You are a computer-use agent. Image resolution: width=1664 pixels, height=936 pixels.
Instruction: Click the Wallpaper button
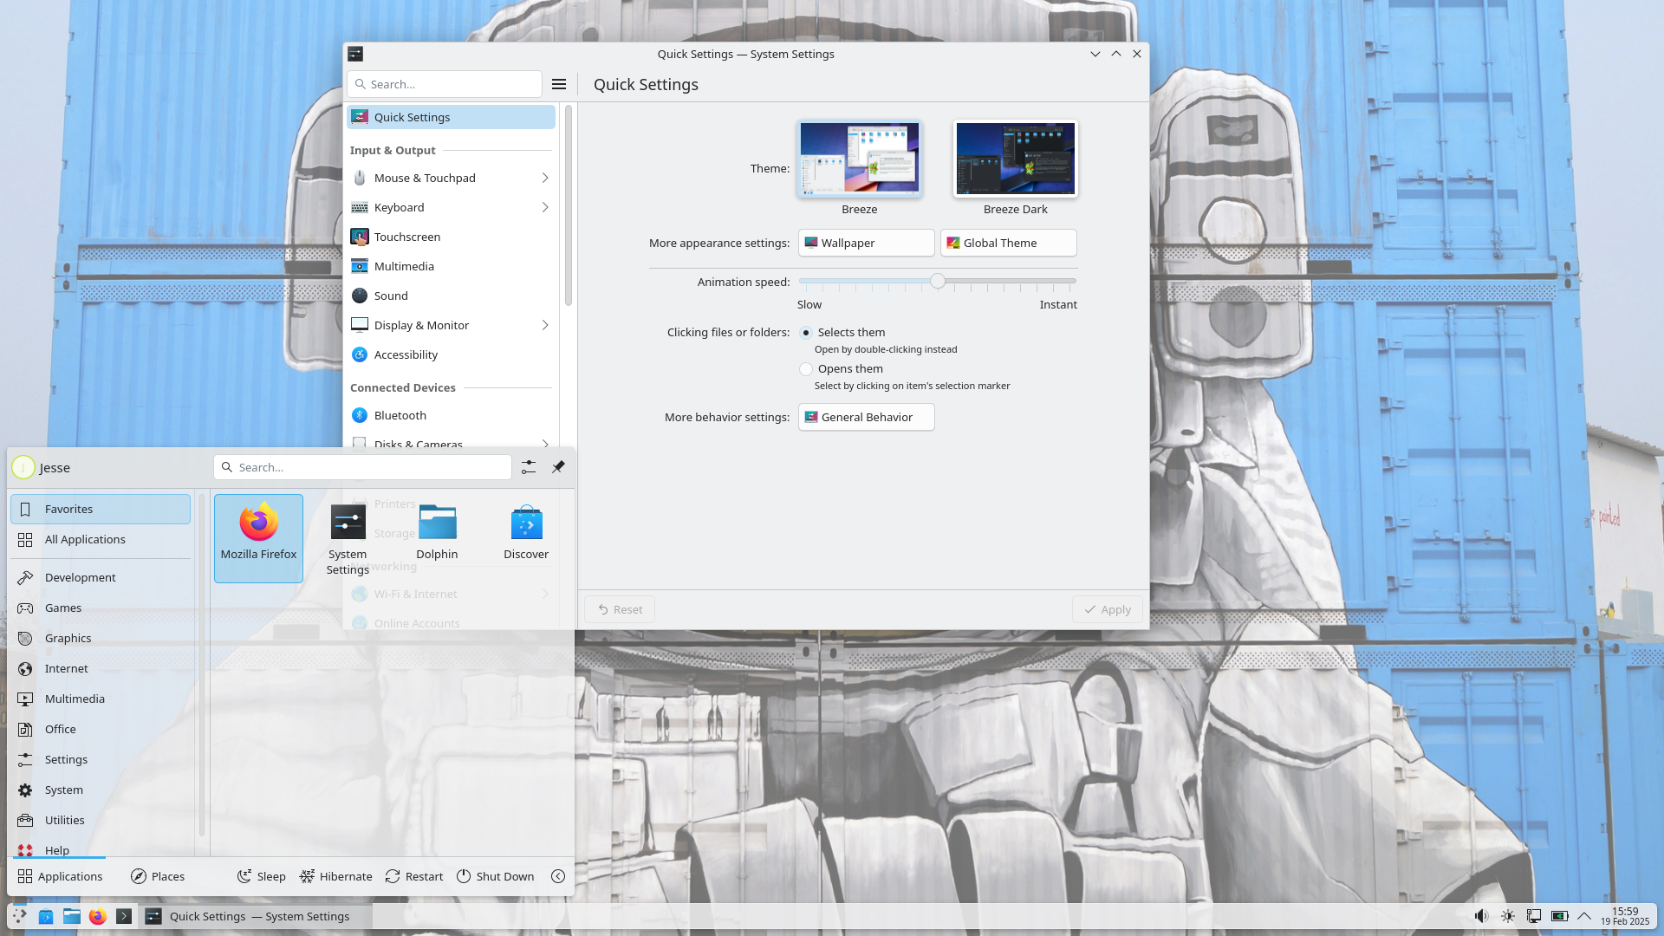866,243
